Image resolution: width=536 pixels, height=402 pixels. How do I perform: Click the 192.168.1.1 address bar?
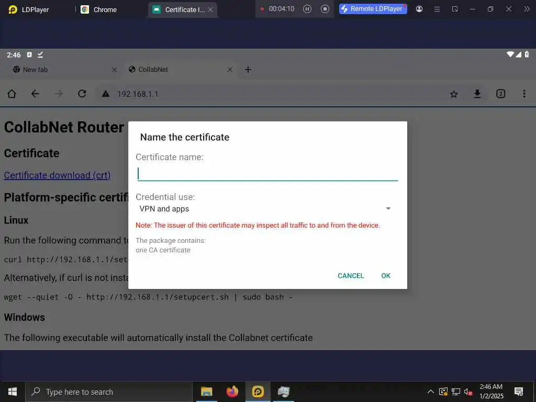[x=270, y=94]
